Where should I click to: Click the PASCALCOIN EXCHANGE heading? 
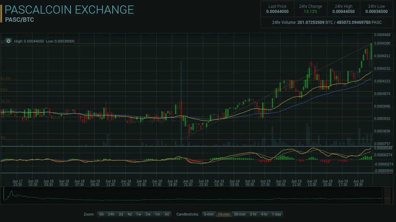coord(69,10)
